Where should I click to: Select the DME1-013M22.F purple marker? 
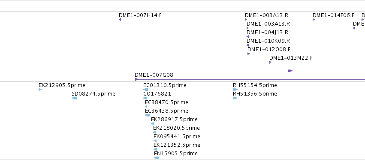click(271, 62)
